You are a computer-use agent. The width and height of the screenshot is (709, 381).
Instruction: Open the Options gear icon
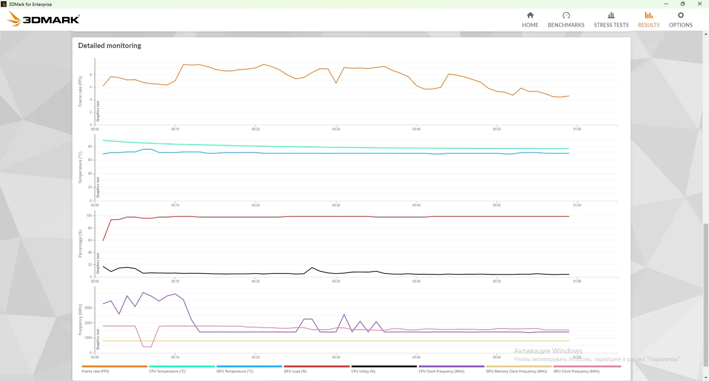tap(681, 16)
